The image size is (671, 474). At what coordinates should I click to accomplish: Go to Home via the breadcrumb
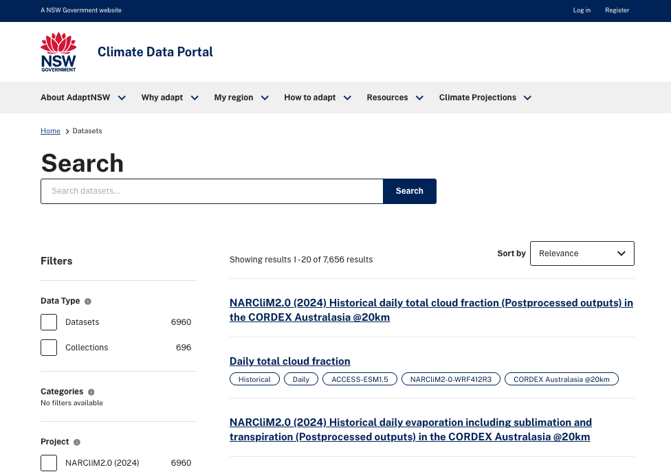tap(50, 131)
